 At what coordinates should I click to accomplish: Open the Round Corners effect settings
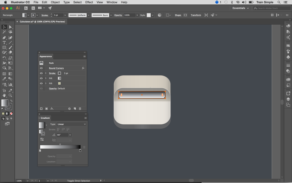(x=56, y=68)
